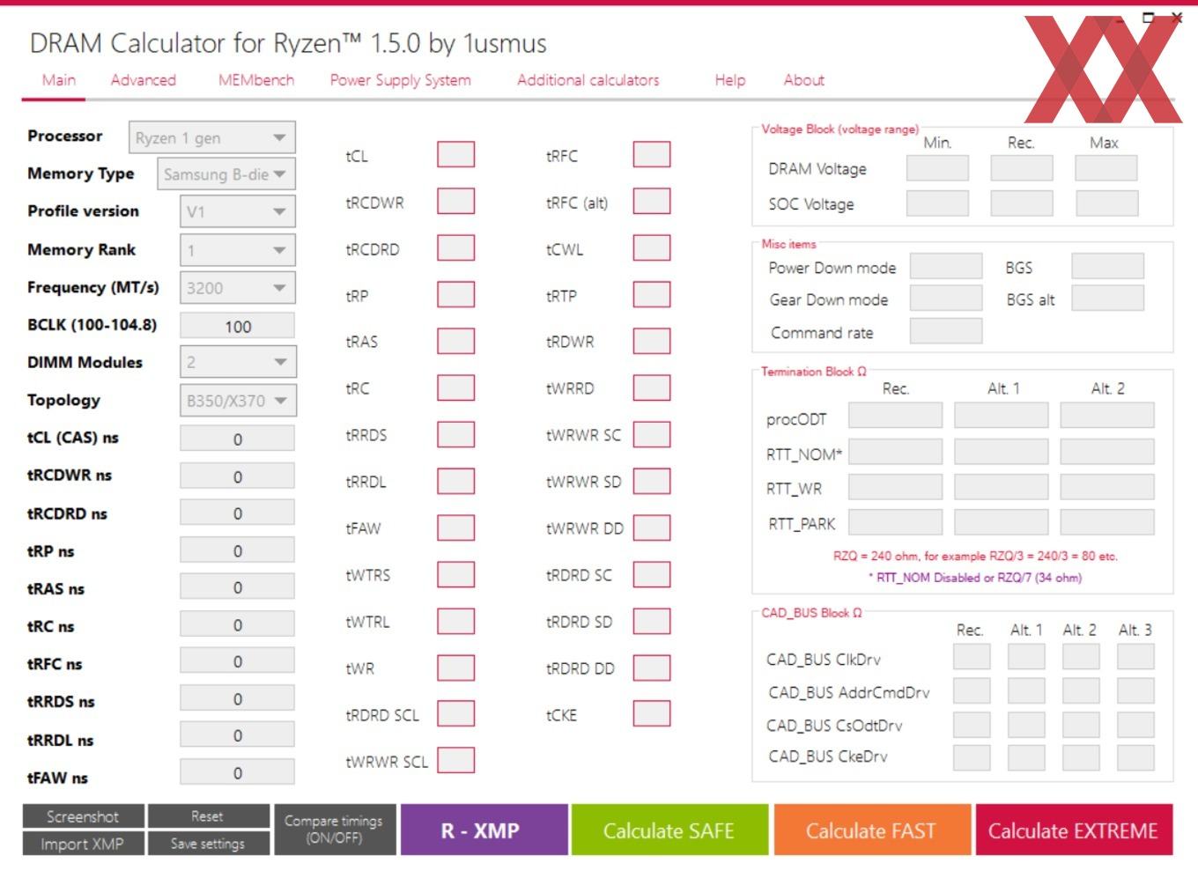Click the tRCDWR ns input field
The image size is (1198, 878).
238,476
